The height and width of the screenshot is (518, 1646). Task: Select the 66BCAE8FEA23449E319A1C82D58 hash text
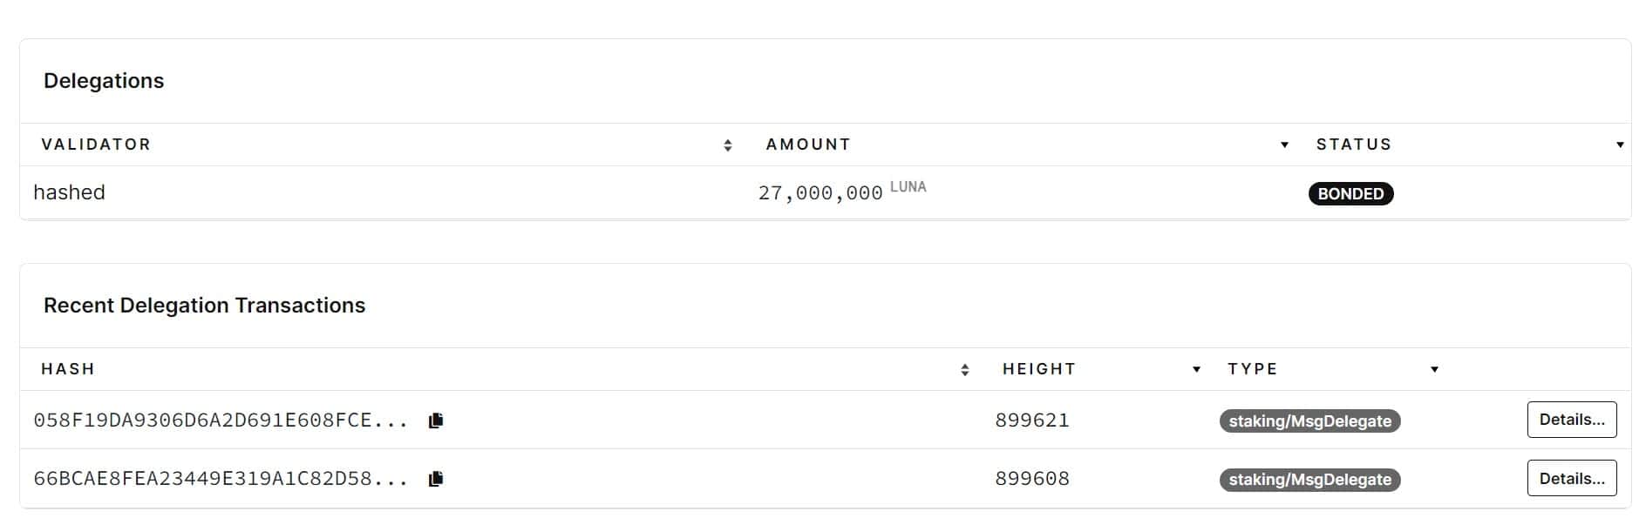[221, 479]
